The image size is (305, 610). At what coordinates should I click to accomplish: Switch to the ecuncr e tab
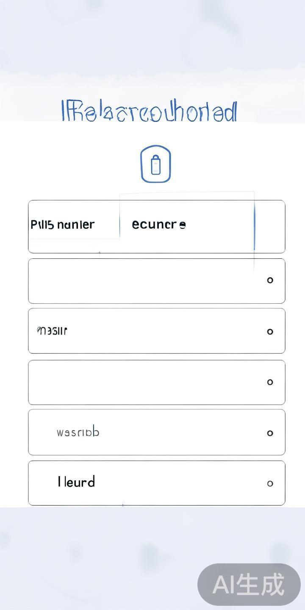pyautogui.click(x=158, y=225)
